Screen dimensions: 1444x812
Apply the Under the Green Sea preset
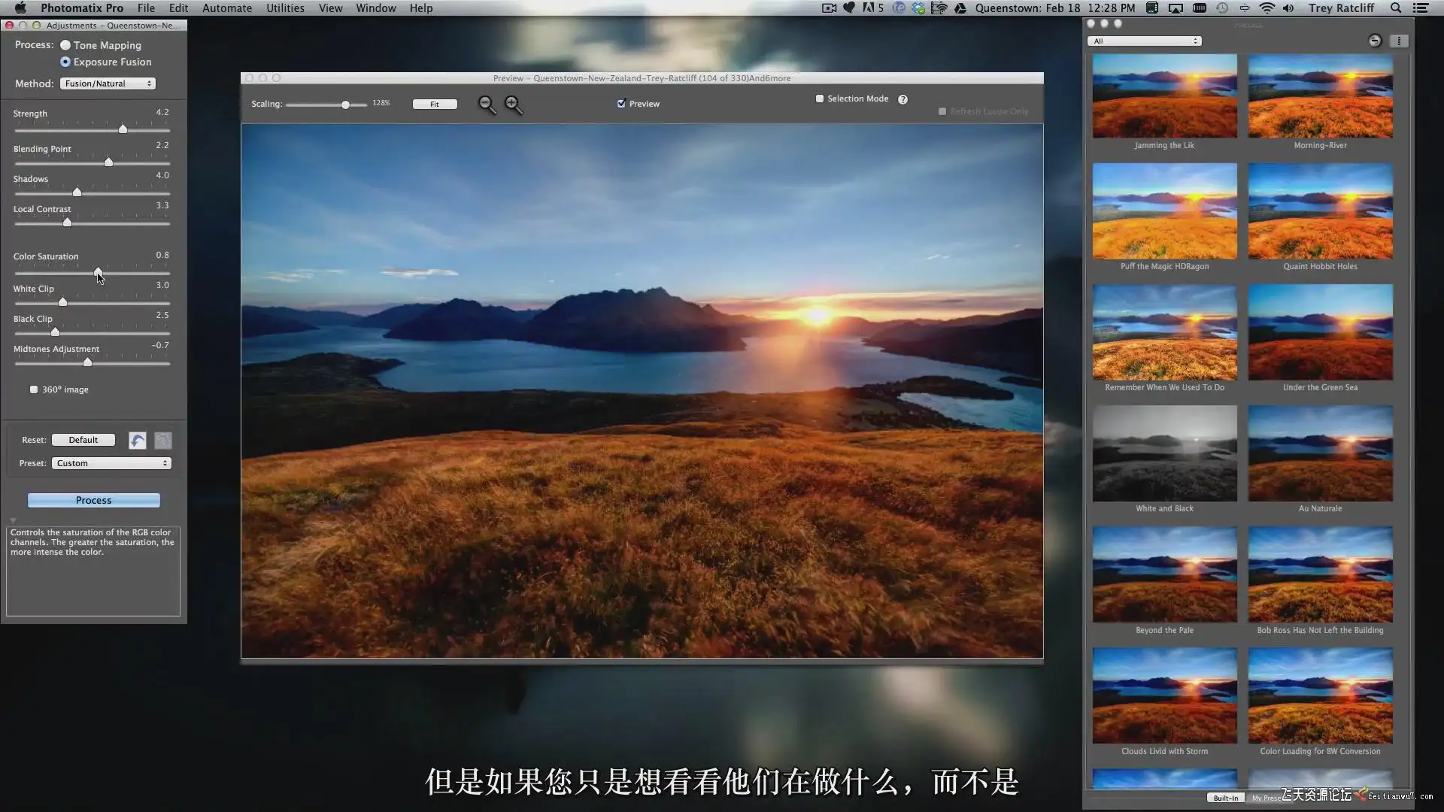pos(1320,332)
